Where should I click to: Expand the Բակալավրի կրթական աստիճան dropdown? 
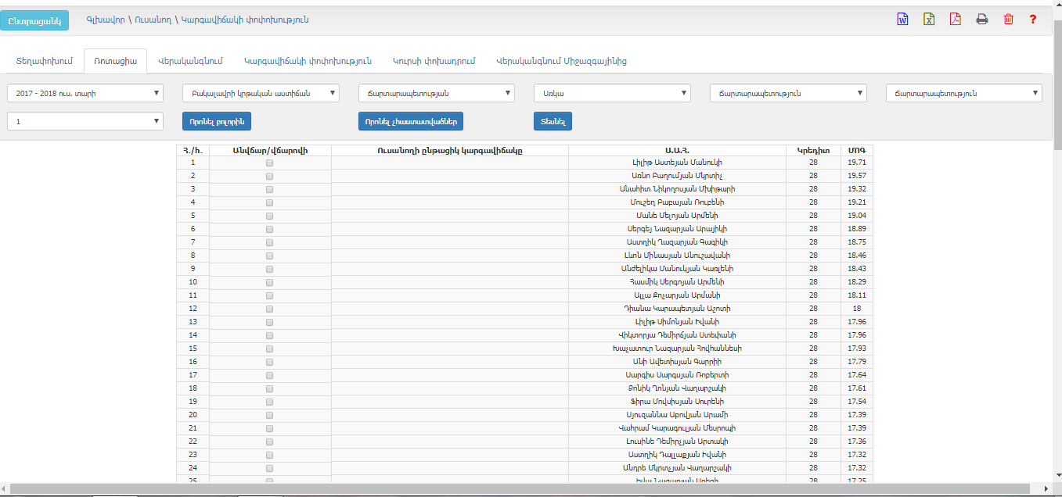click(261, 94)
